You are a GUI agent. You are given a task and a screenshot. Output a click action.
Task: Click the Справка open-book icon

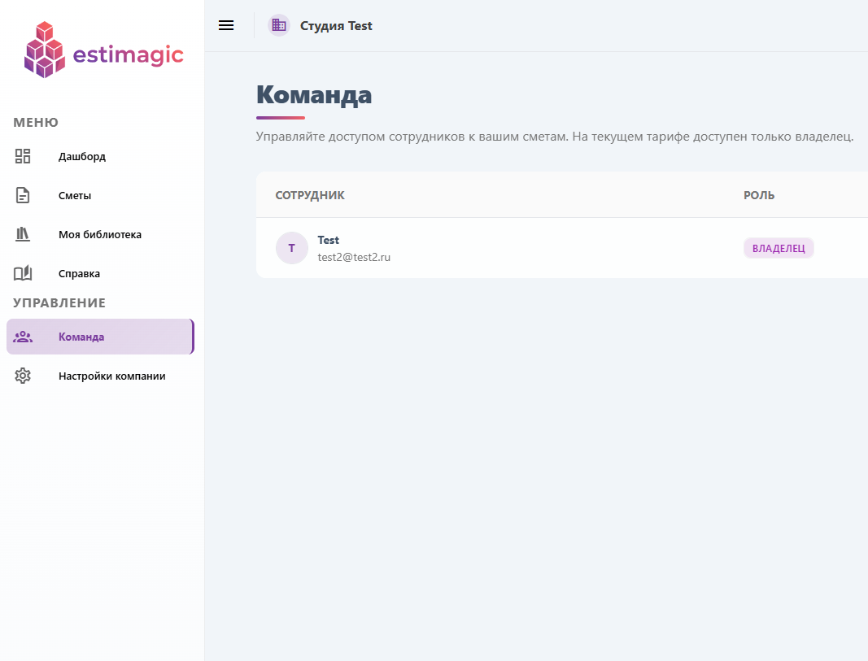coord(23,273)
